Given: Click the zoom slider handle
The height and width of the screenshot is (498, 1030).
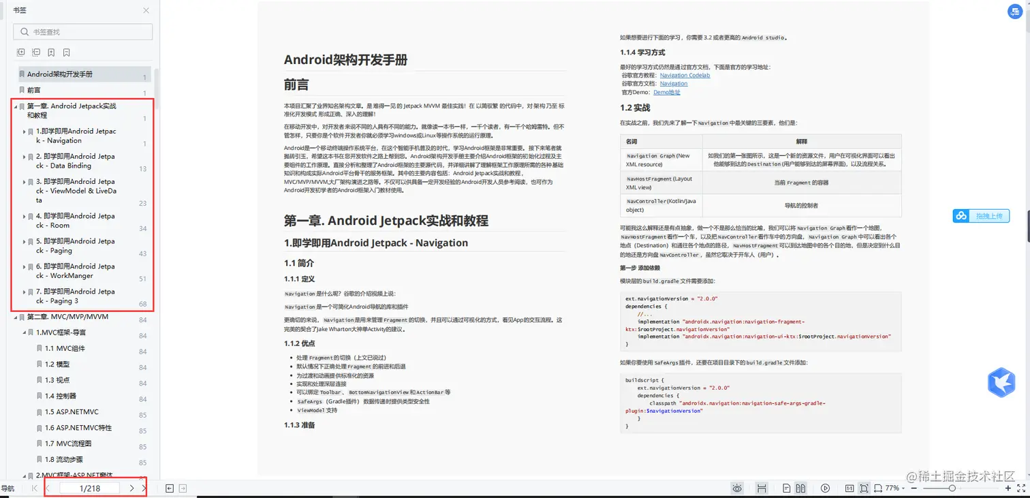Looking at the screenshot, I should [x=952, y=488].
